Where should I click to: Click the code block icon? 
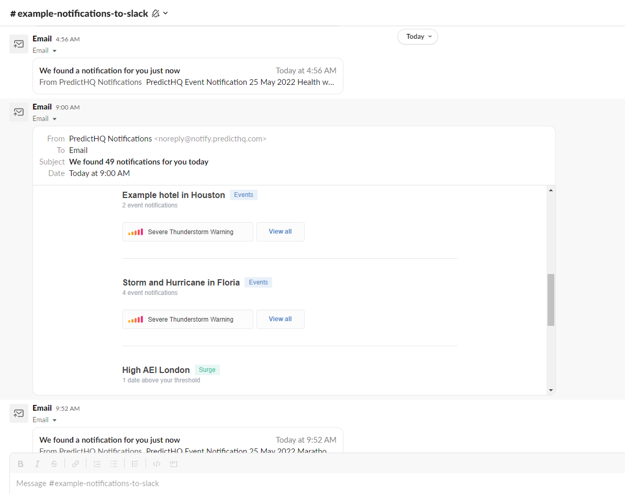(x=173, y=464)
